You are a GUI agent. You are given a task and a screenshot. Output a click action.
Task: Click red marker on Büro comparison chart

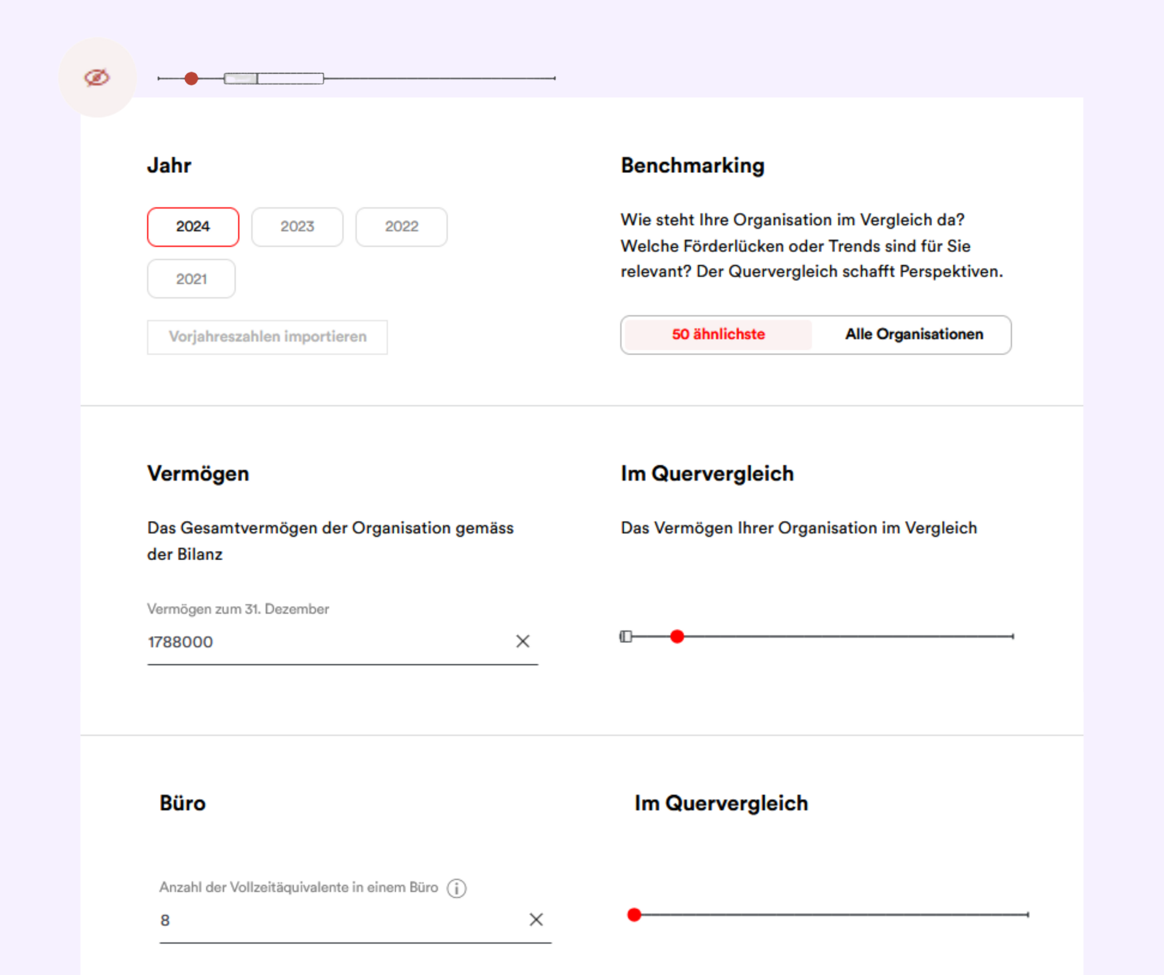coord(634,915)
